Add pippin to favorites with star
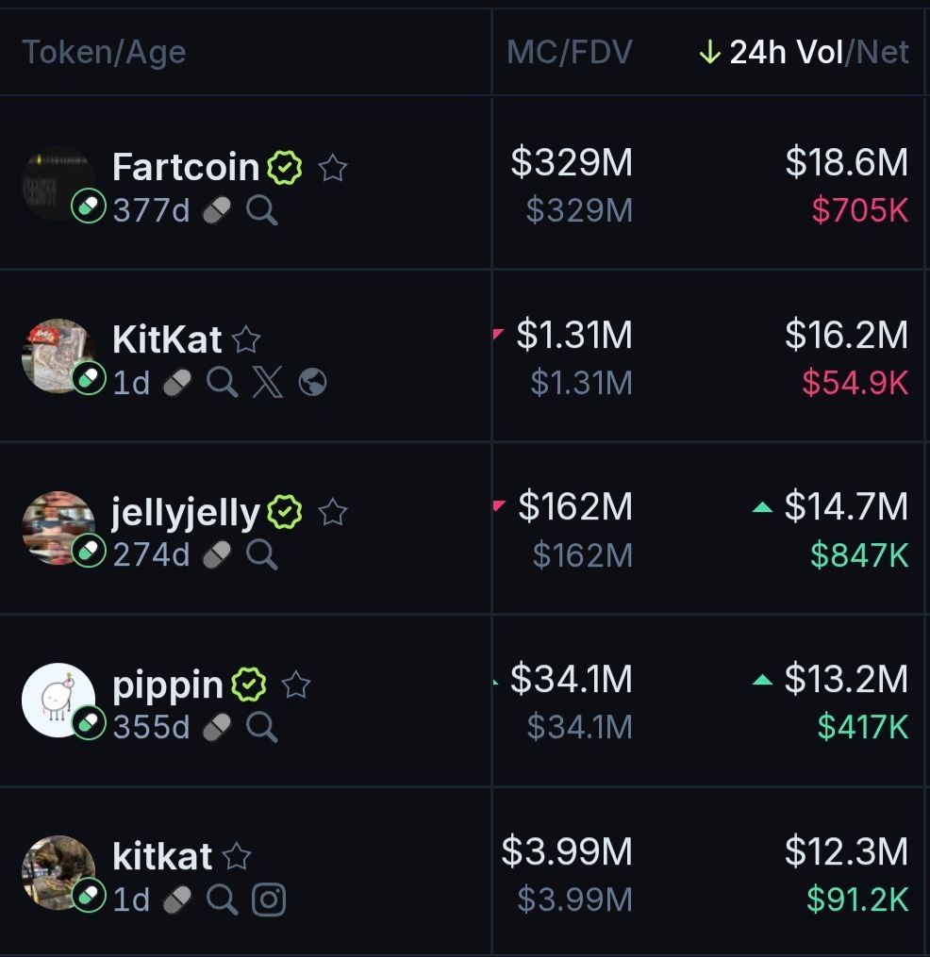The width and height of the screenshot is (930, 957). point(296,685)
